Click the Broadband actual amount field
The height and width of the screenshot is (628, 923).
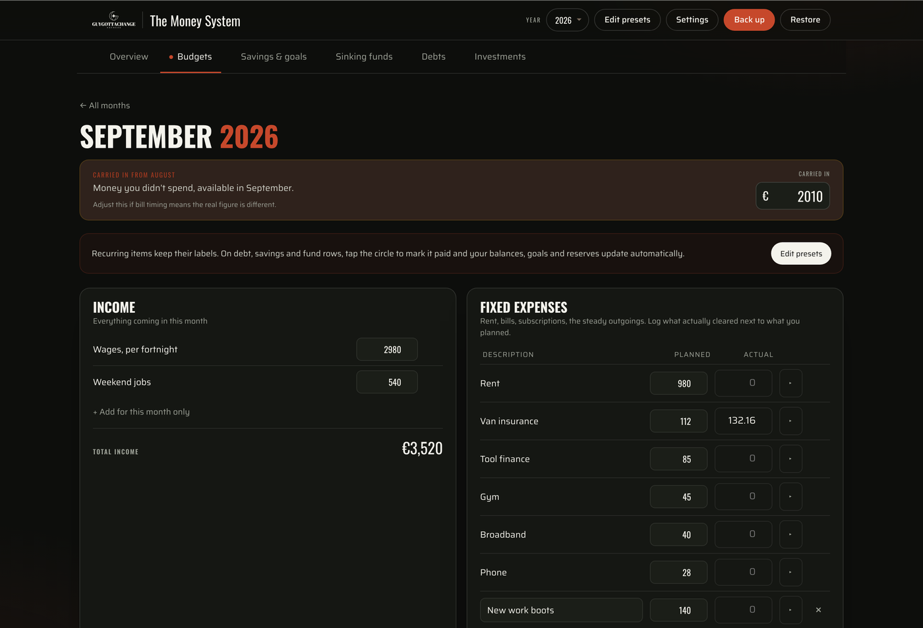pyautogui.click(x=743, y=534)
